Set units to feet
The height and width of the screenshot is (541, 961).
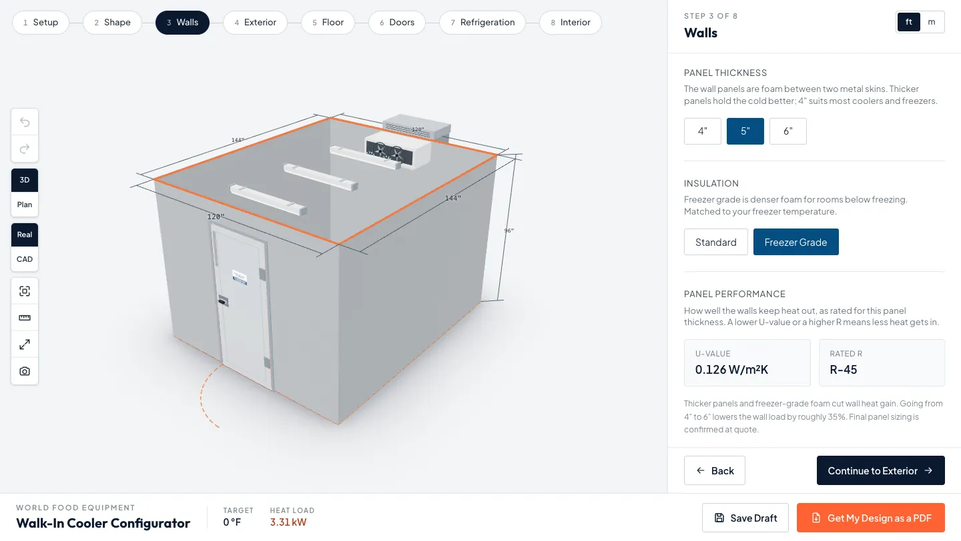[x=909, y=21]
